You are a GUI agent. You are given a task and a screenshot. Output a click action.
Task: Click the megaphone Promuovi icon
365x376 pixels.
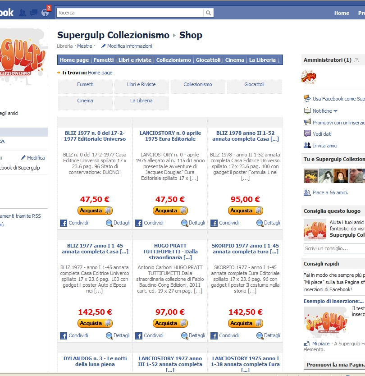coord(307,122)
